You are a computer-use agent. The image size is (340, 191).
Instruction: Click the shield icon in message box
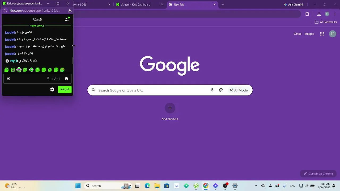[x=8, y=79]
